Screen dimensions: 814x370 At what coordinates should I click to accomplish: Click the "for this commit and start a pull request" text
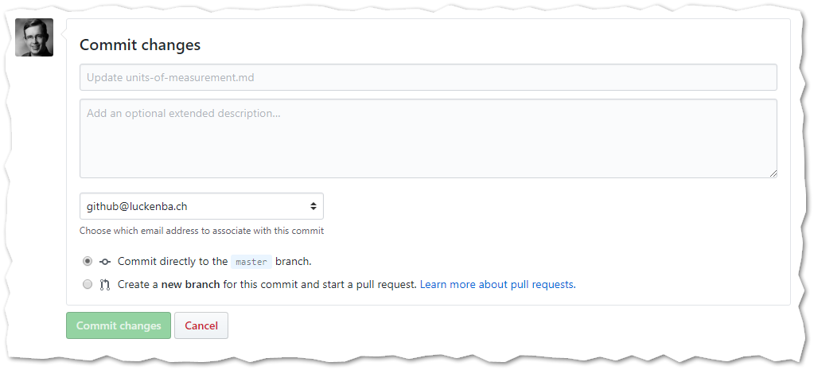pos(320,284)
